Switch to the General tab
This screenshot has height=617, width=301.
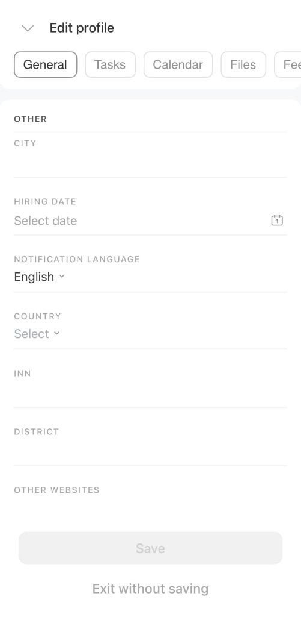46,64
